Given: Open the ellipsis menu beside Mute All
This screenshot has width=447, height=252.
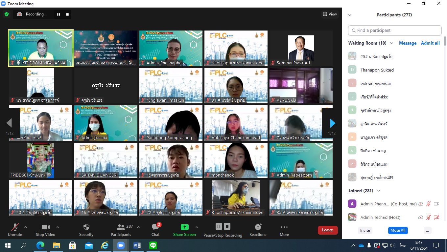Looking at the screenshot, I should pos(427,230).
